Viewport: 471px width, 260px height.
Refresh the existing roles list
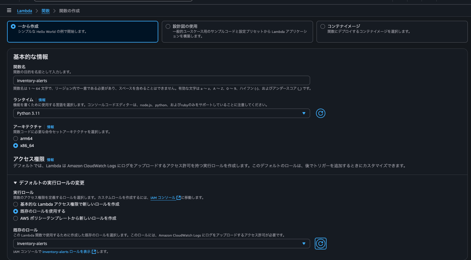click(x=320, y=244)
